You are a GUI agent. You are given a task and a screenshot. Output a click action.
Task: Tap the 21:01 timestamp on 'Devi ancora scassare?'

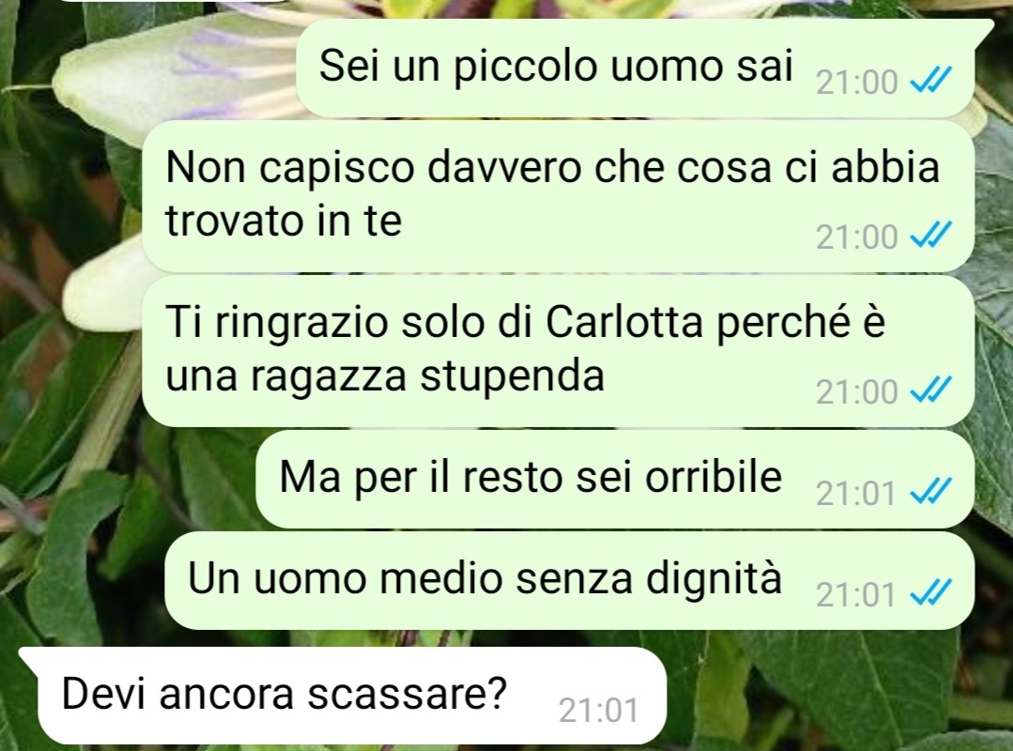(598, 711)
